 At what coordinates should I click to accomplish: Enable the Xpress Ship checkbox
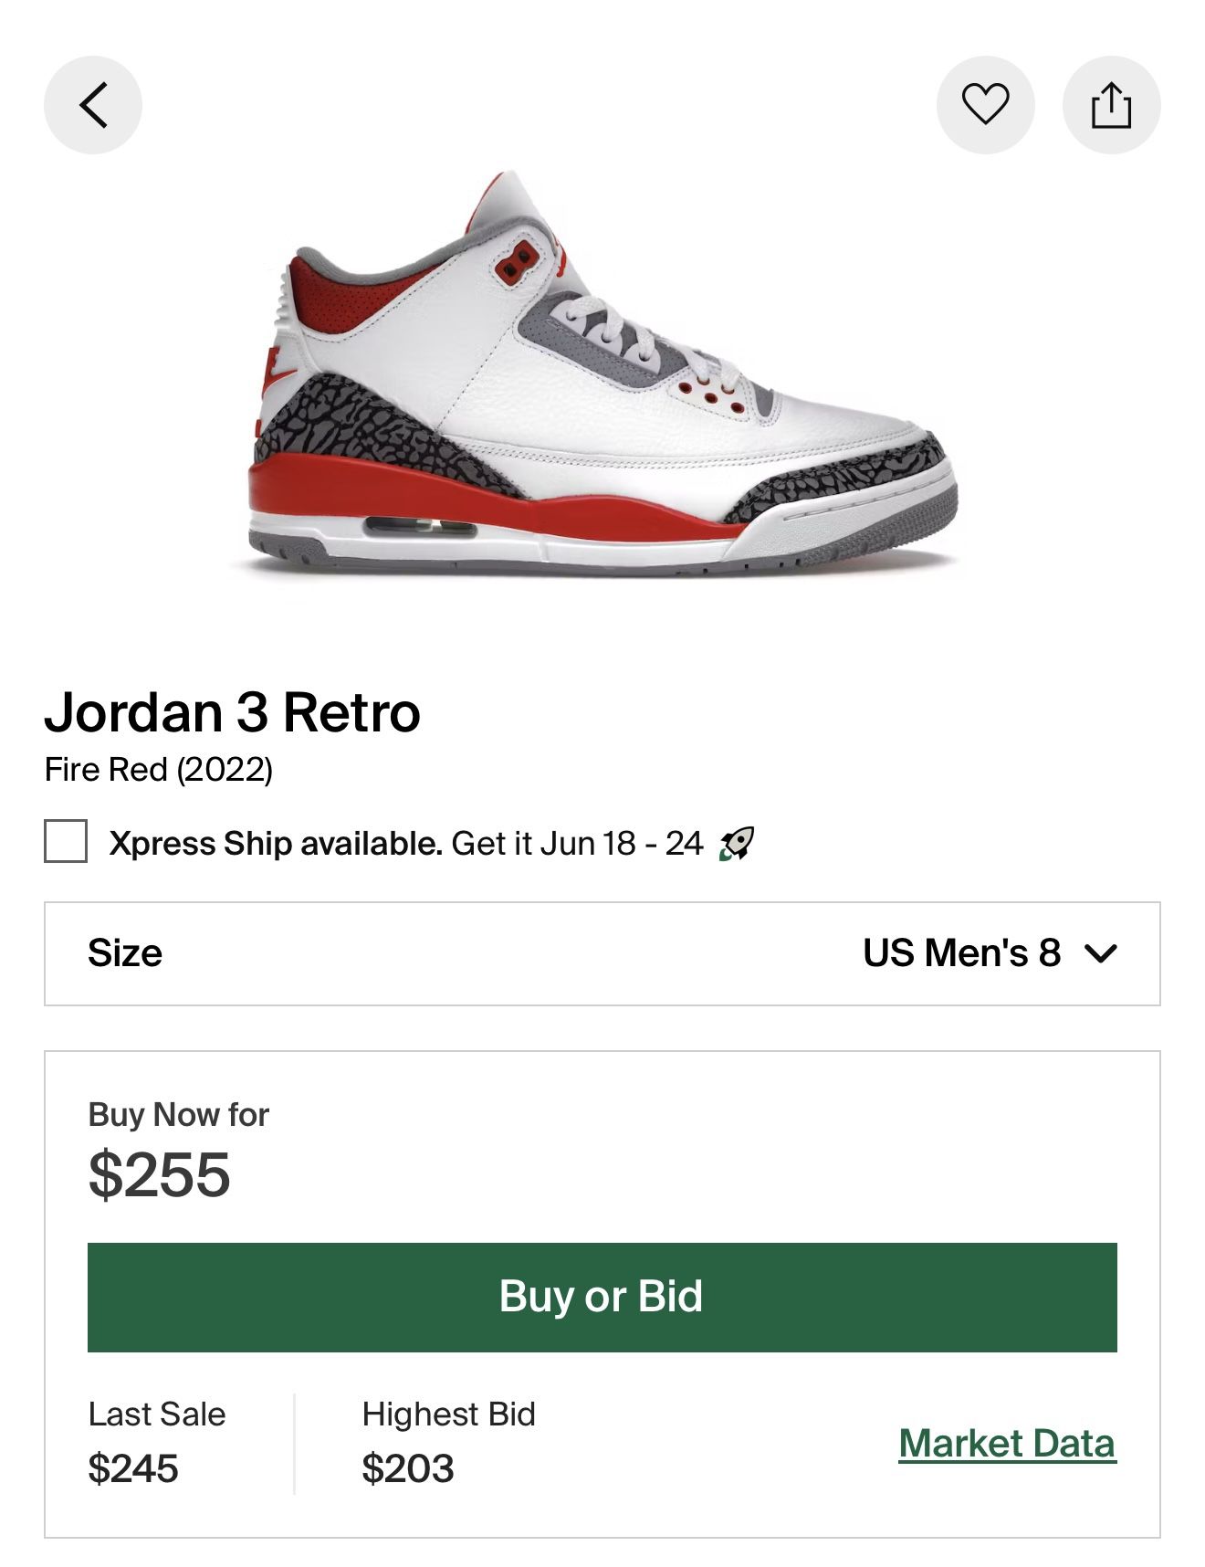point(66,841)
